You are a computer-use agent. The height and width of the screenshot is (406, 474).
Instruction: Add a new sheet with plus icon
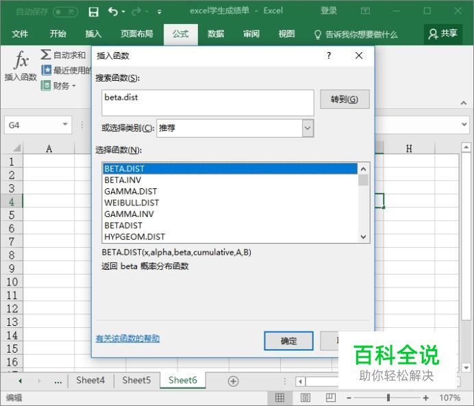tap(233, 381)
